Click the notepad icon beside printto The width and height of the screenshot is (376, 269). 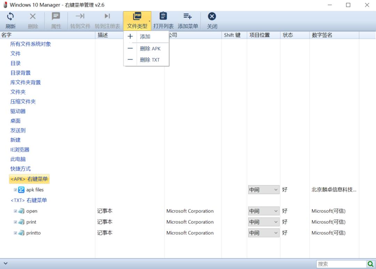[x=21, y=232]
